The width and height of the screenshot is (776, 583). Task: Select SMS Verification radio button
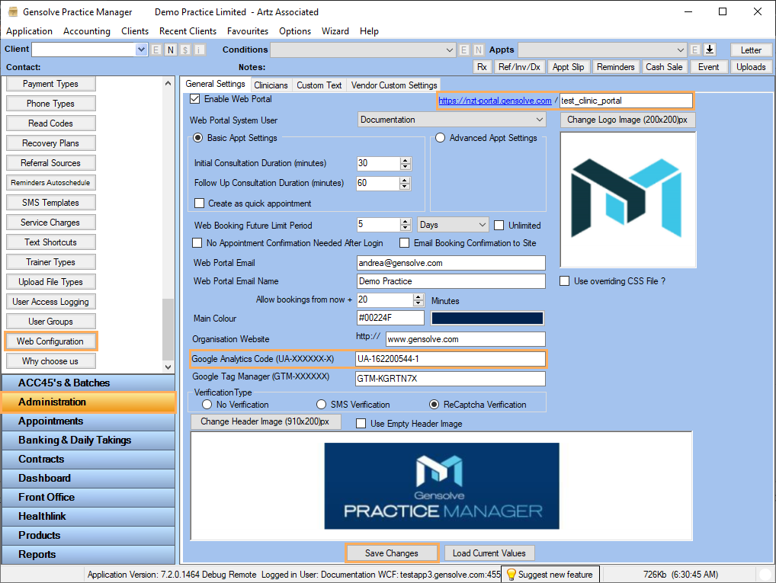(321, 405)
